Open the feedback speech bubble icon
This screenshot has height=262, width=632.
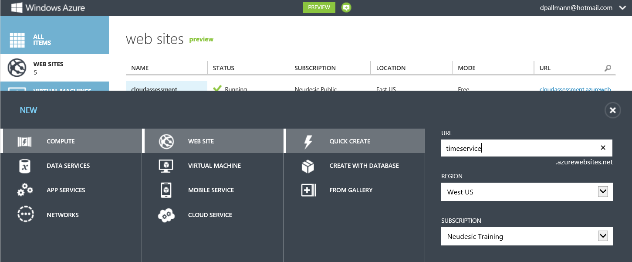click(x=346, y=7)
